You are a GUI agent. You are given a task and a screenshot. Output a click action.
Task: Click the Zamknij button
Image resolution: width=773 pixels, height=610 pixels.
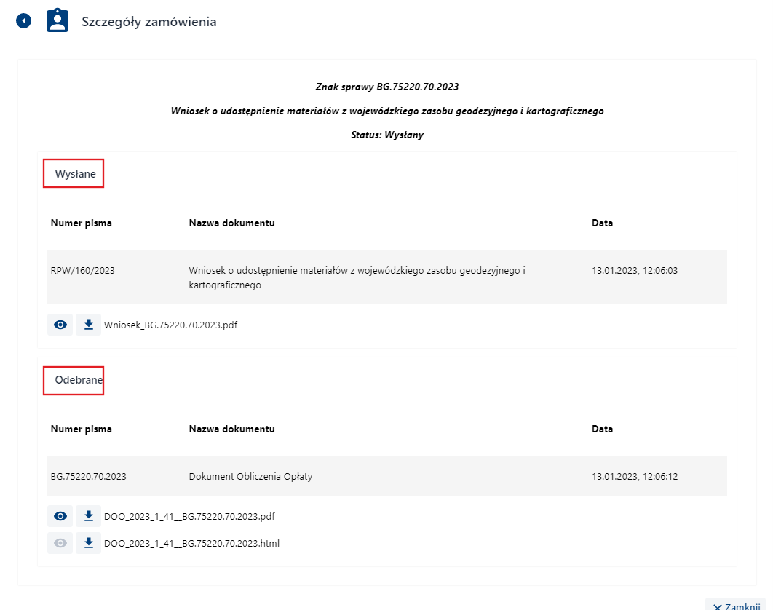click(737, 606)
